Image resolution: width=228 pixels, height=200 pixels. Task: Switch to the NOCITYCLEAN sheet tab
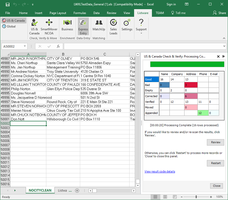[40, 190]
